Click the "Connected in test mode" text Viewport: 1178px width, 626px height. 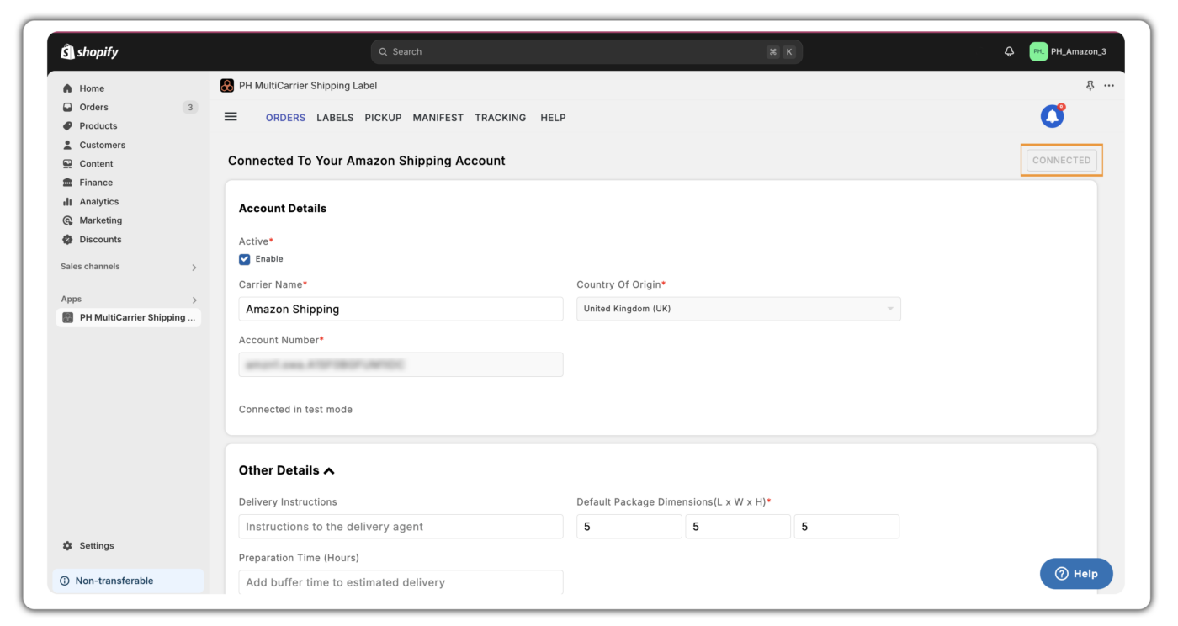click(295, 410)
